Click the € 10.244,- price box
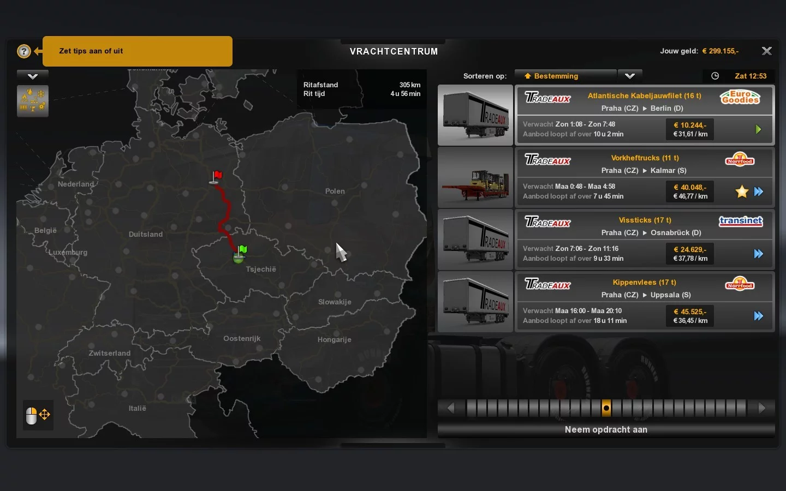This screenshot has width=786, height=491. pos(690,129)
